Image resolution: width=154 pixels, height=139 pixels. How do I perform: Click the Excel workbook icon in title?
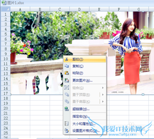pyautogui.click(x=4, y=3)
